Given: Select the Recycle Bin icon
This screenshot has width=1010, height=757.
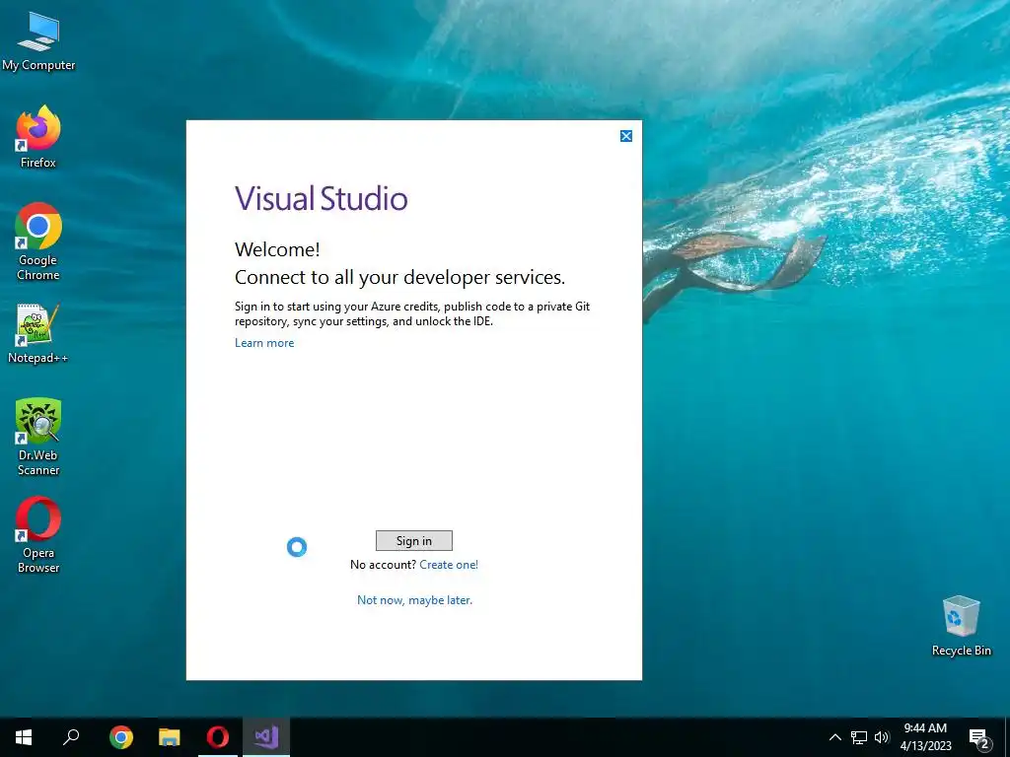Looking at the screenshot, I should (961, 626).
